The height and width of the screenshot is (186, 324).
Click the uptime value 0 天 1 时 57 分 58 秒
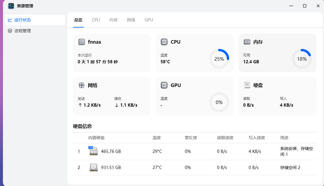pos(98,62)
